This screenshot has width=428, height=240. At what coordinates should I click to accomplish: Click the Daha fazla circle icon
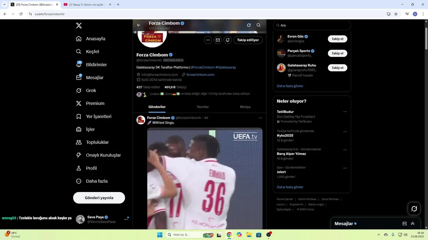point(79,181)
